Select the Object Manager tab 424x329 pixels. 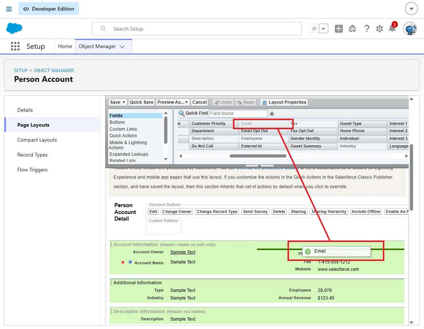[97, 46]
